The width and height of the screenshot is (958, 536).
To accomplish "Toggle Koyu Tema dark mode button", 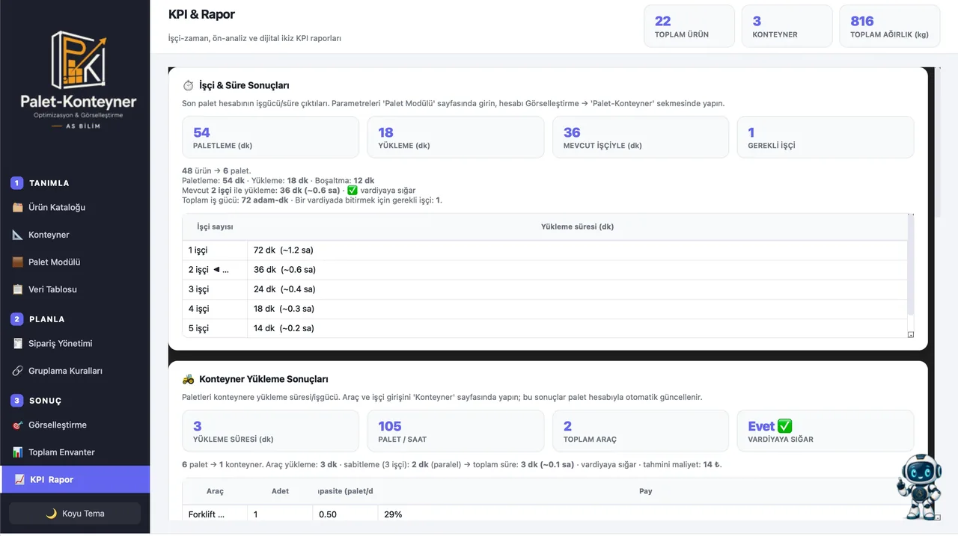I will coord(75,514).
